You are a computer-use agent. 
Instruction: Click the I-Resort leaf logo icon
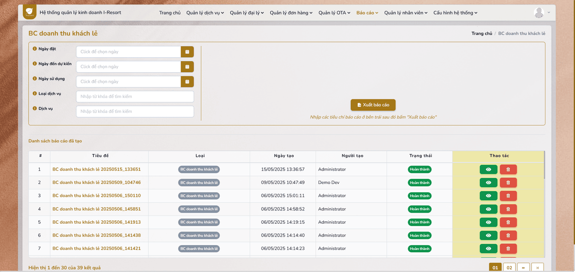point(29,12)
